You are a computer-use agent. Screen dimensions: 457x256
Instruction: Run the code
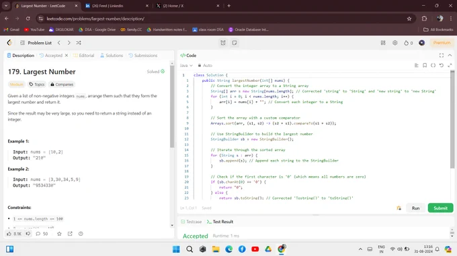point(415,208)
